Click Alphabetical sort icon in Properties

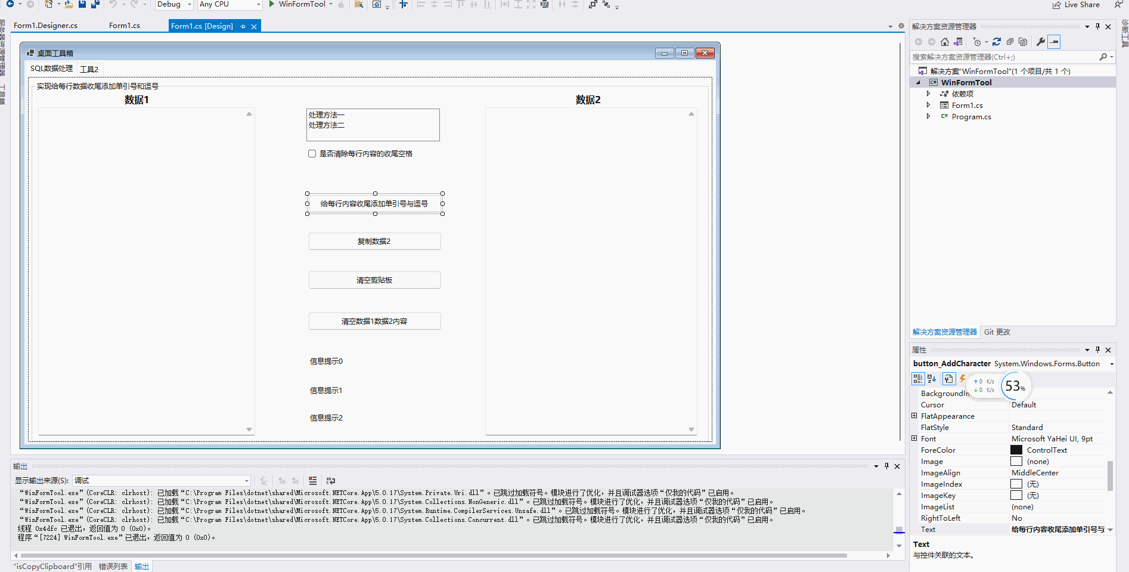coord(932,379)
